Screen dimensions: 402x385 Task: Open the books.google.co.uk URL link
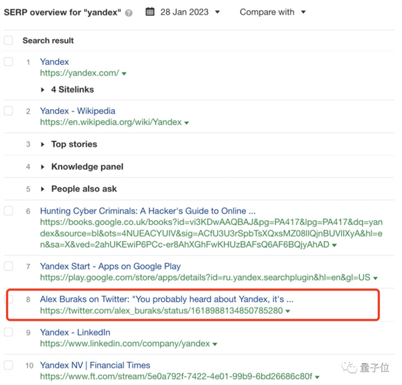coord(211,233)
